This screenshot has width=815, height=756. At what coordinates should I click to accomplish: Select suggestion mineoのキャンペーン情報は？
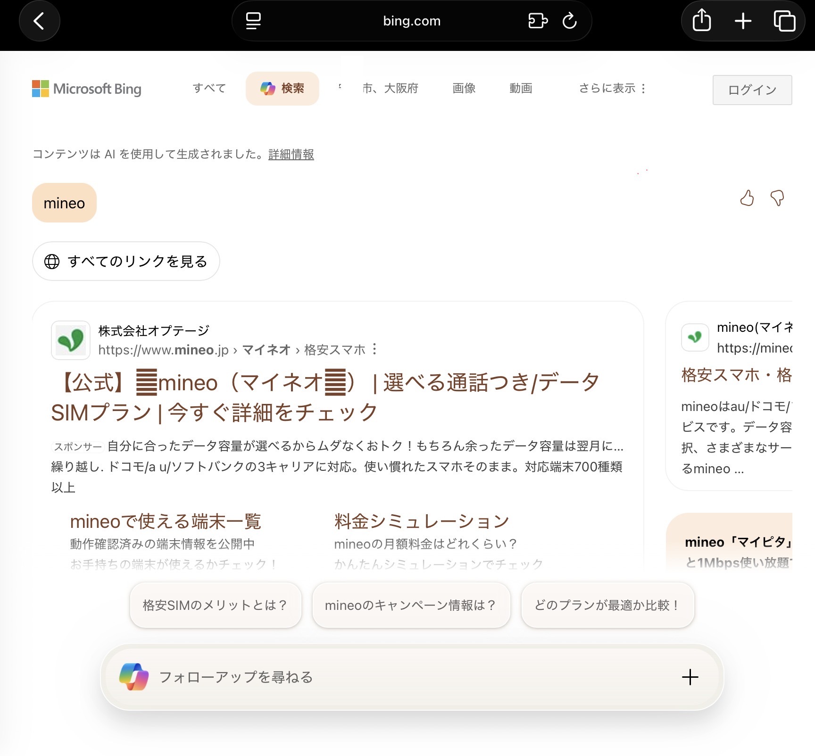(411, 605)
